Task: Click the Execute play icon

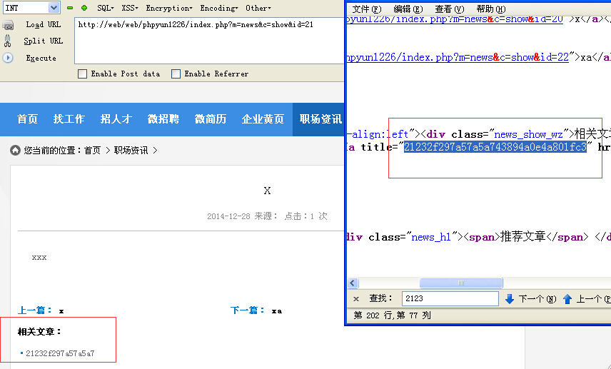Action: pyautogui.click(x=8, y=58)
